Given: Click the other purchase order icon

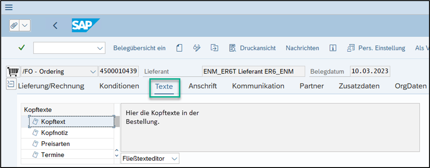Looking at the screenshot, I should [x=214, y=48].
